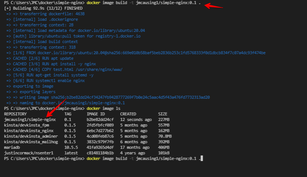Click the IMAGE ID column header
Screen dimensions: 307x177
(x=96, y=114)
